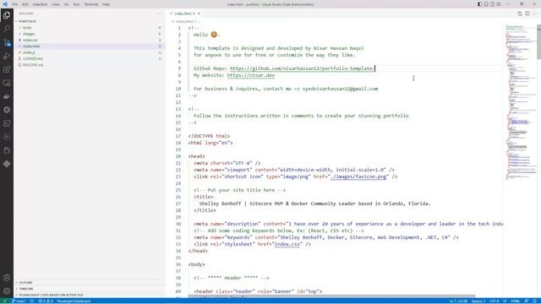
Task: Expand the Pluralsight clips section
Action: coord(90,295)
